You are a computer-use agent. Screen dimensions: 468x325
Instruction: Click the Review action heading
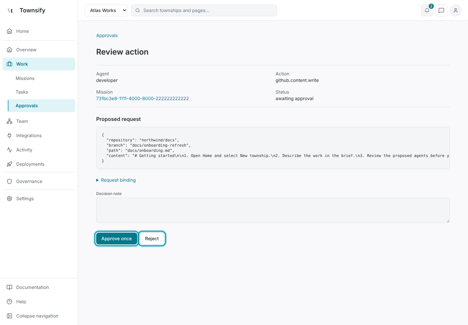(x=122, y=52)
